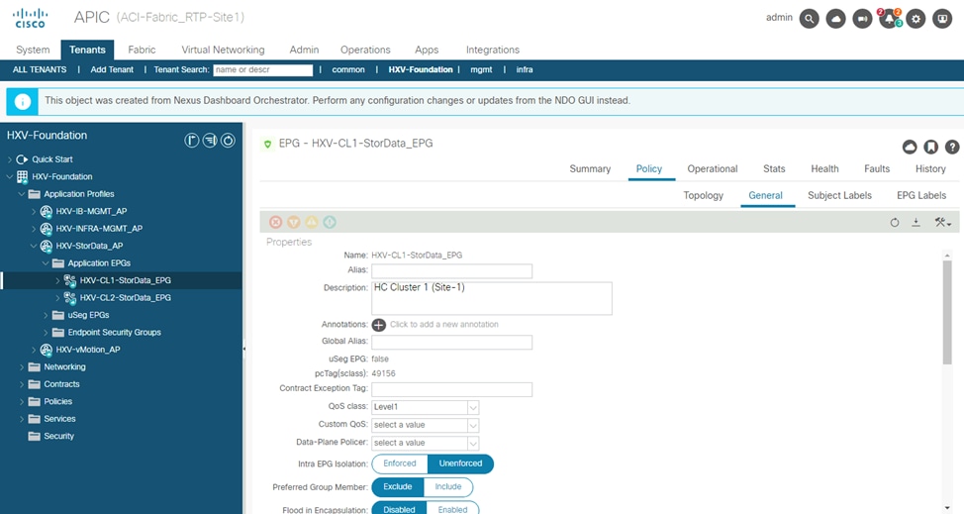This screenshot has height=514, width=964.
Task: Open help question mark icon
Action: 952,147
